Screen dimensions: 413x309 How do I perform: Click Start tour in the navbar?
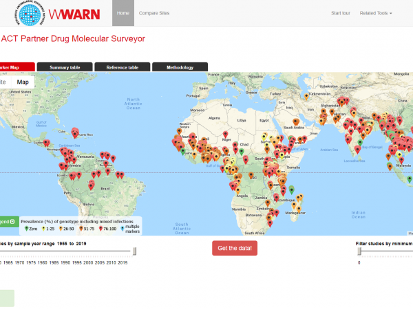pos(340,13)
